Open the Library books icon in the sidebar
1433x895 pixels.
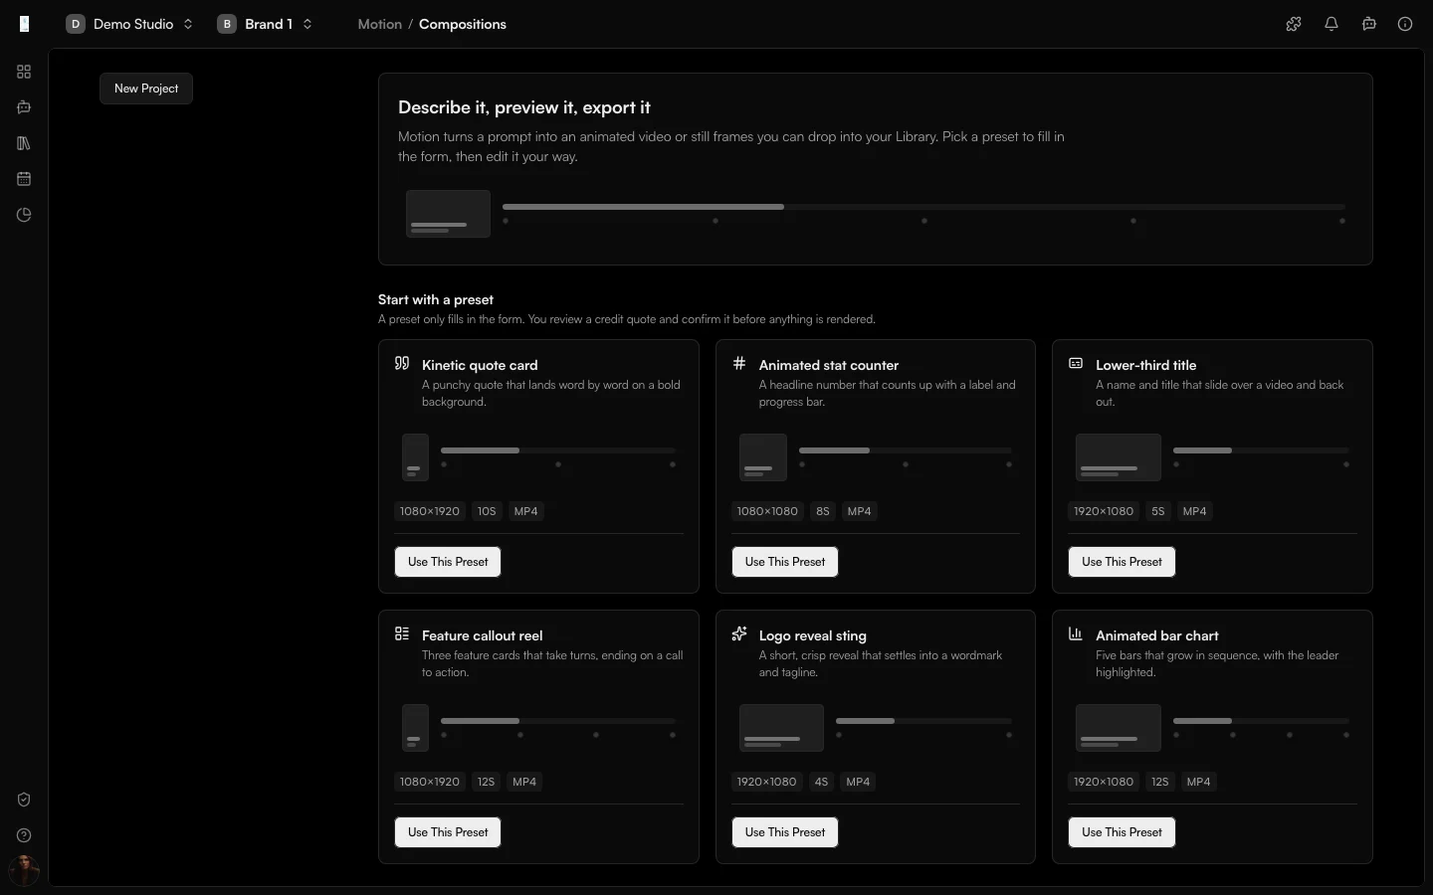24,143
